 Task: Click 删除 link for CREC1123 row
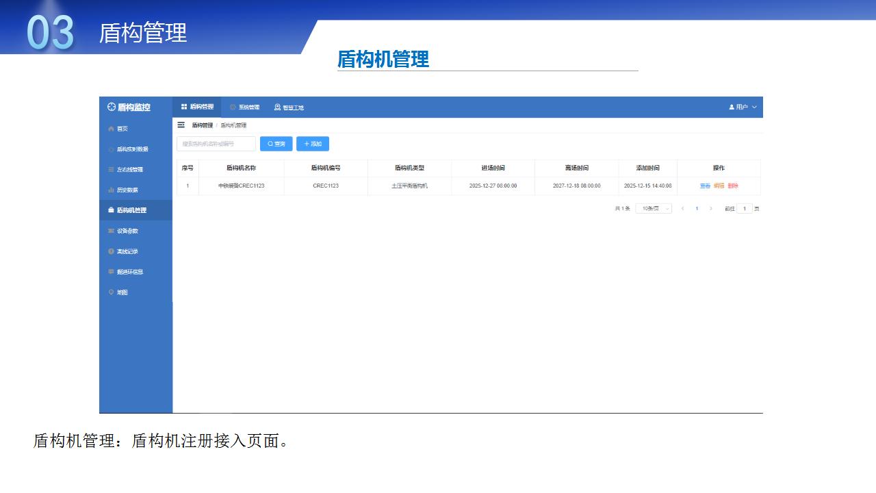[x=733, y=186]
